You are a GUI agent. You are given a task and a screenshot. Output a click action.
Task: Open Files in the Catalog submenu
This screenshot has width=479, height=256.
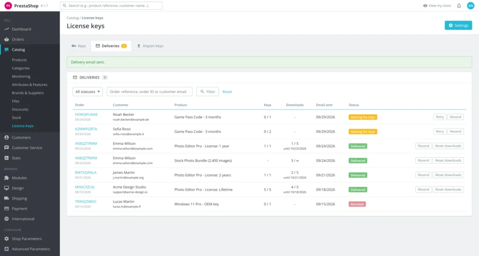click(15, 101)
